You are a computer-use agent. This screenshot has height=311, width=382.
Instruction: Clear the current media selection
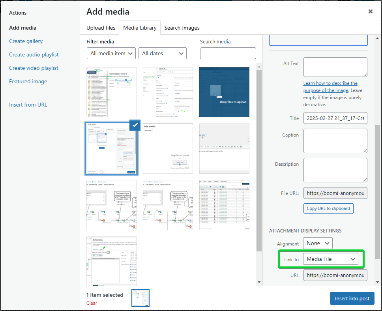tap(92, 303)
